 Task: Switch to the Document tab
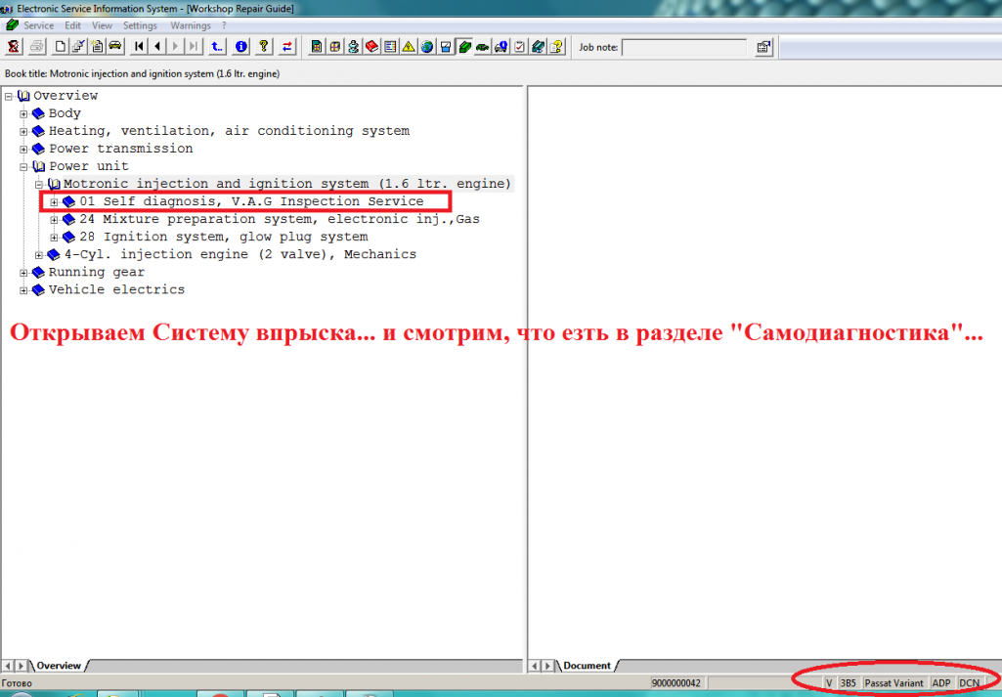coord(586,666)
